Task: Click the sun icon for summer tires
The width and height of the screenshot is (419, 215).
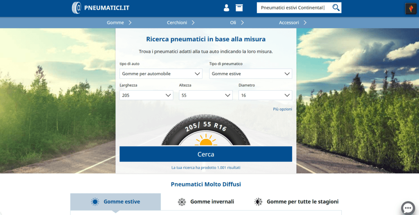Action: tap(95, 202)
